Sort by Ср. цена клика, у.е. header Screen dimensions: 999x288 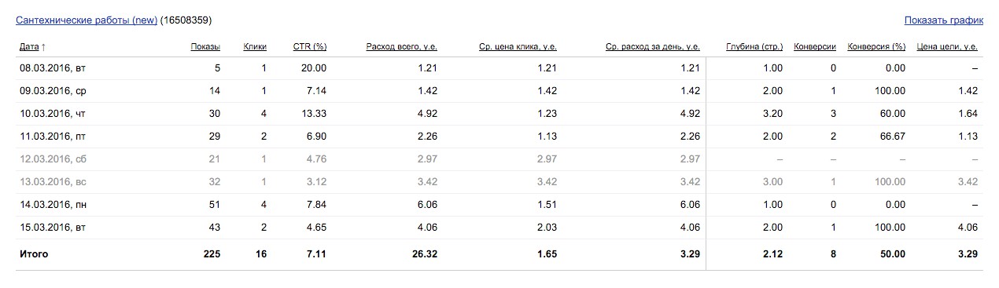(x=518, y=47)
